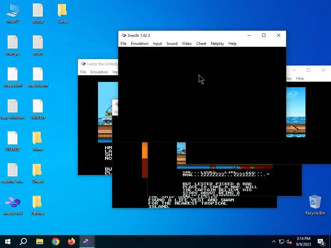Select the snes9x.conf file icon
331x248 pixels.
point(38,77)
